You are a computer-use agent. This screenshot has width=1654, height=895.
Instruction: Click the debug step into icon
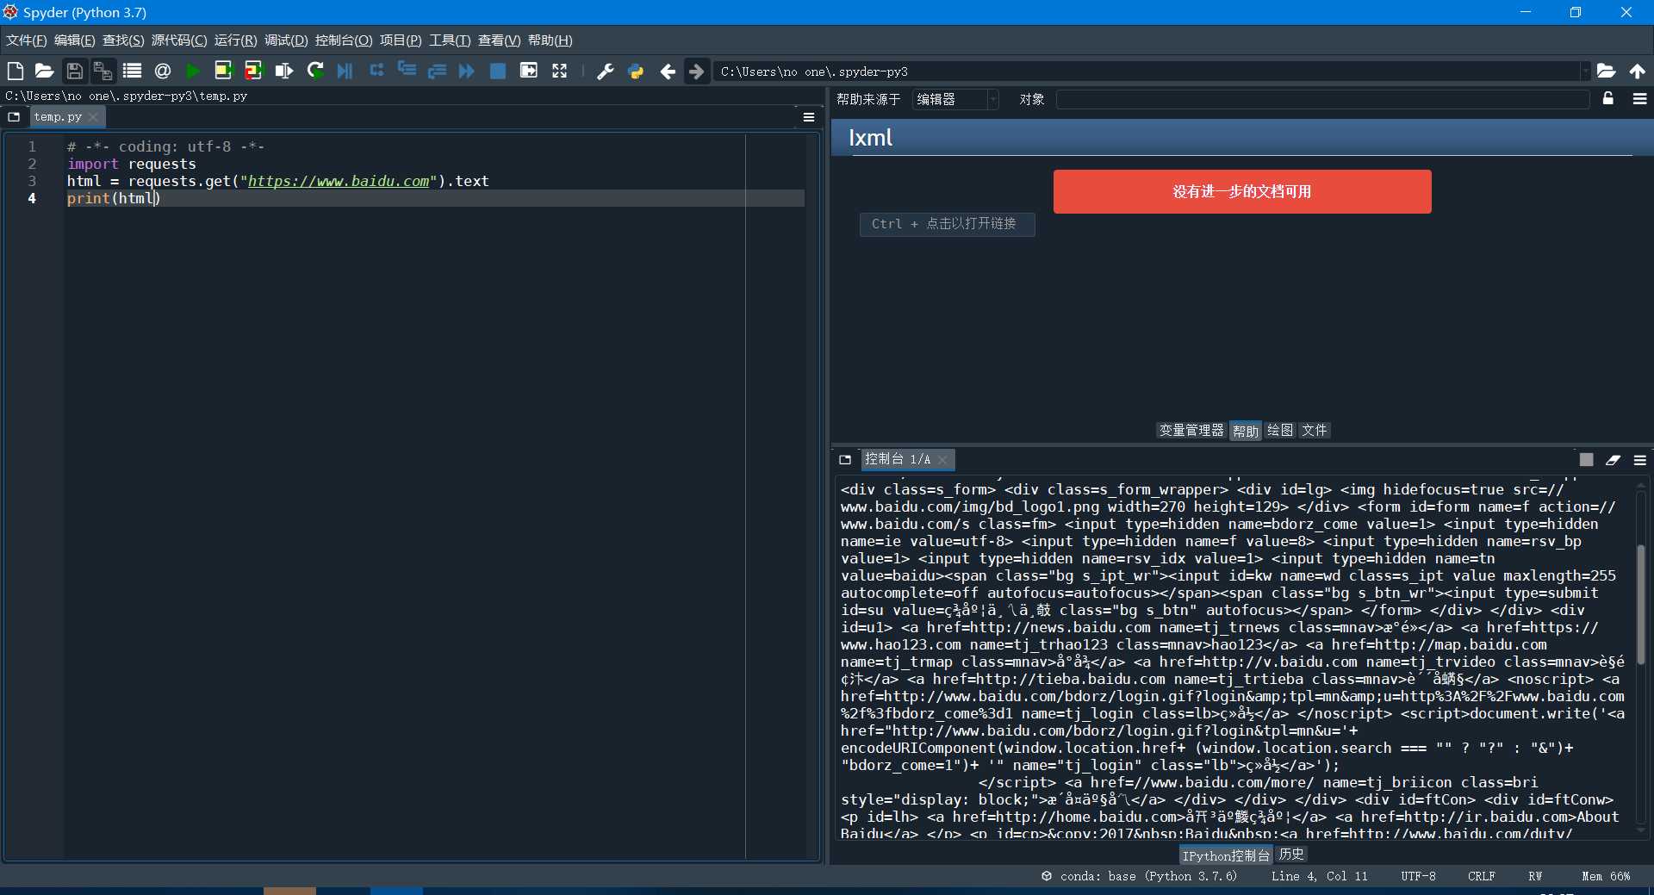tap(407, 71)
